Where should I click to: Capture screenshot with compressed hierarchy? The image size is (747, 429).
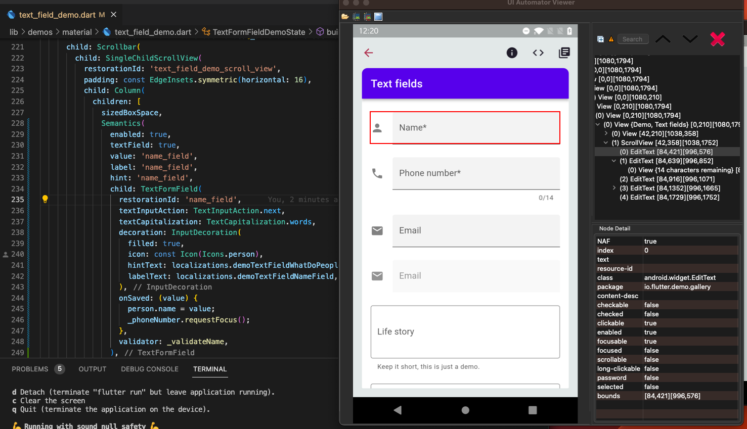(x=367, y=16)
